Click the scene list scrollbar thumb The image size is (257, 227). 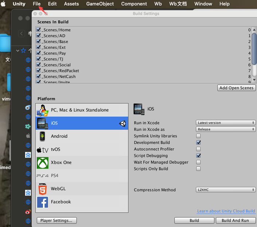coord(254,49)
